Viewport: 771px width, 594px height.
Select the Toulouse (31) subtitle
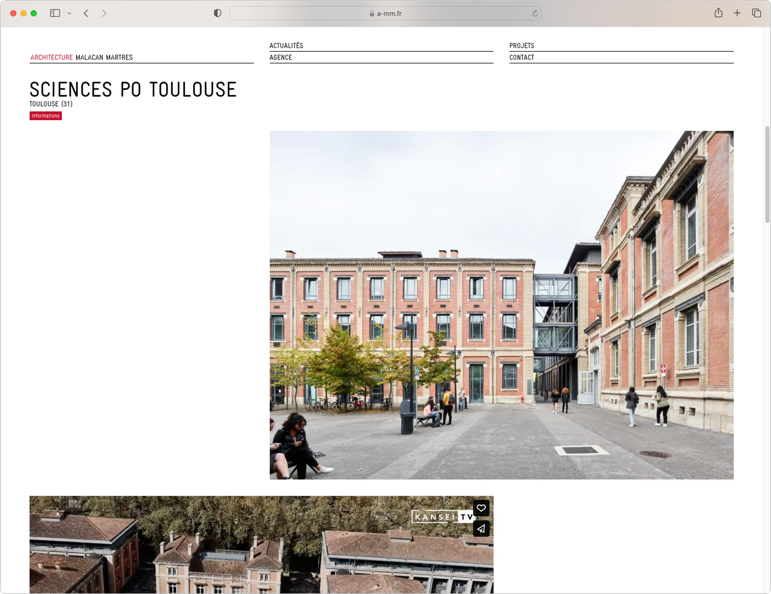pyautogui.click(x=51, y=104)
